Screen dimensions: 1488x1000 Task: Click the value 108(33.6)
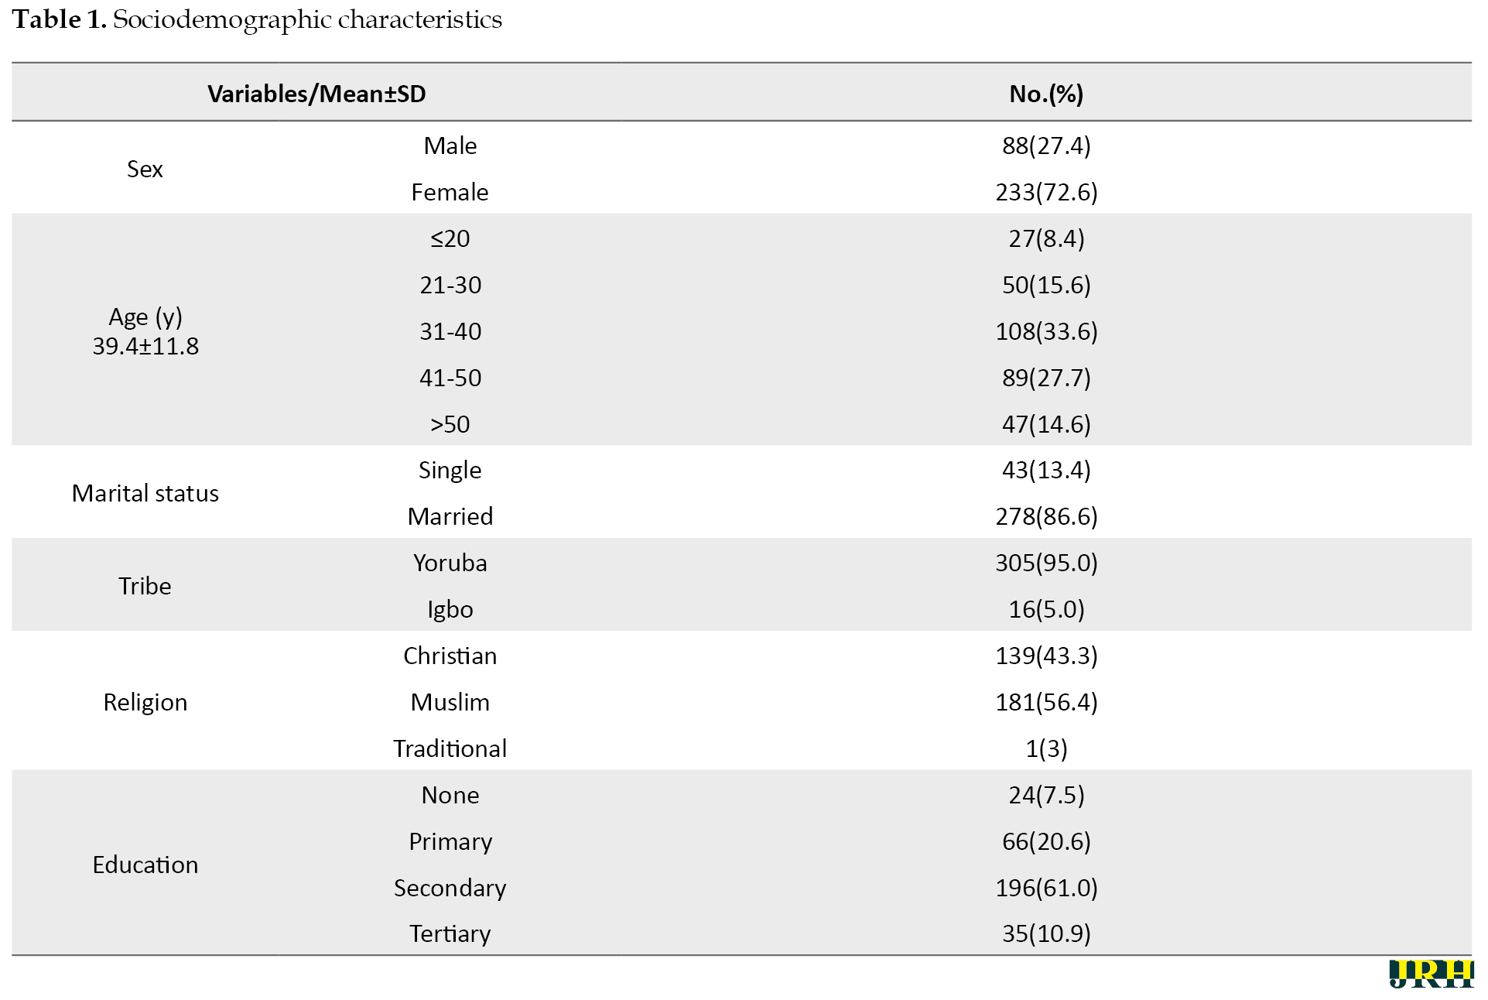tap(1046, 331)
